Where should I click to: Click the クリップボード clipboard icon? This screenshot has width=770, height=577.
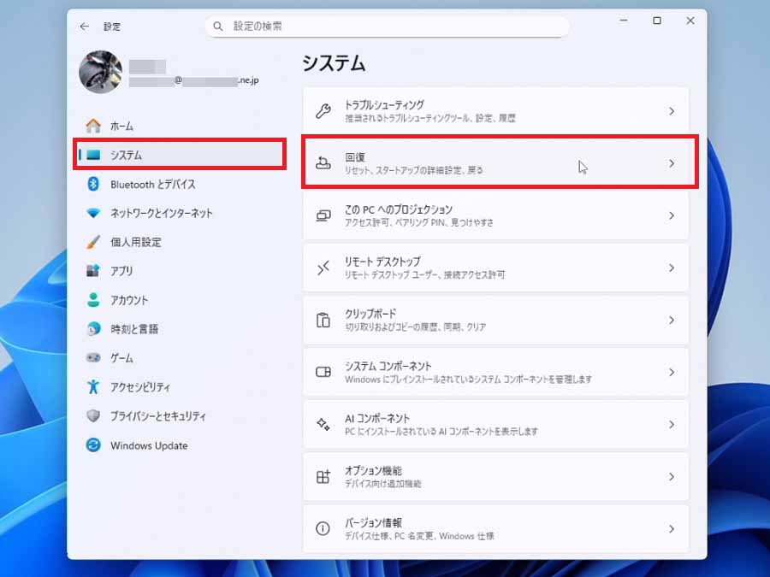[x=323, y=320]
